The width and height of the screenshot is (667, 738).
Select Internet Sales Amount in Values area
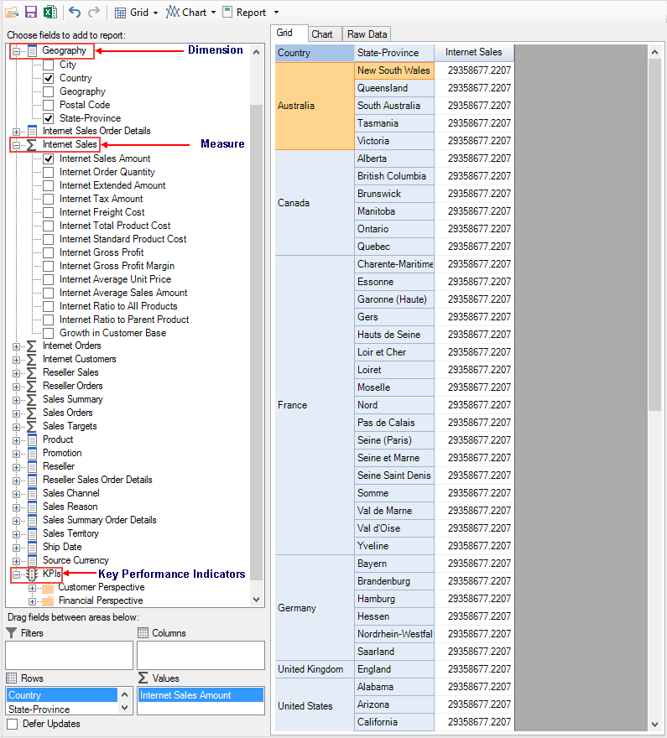pyautogui.click(x=200, y=695)
